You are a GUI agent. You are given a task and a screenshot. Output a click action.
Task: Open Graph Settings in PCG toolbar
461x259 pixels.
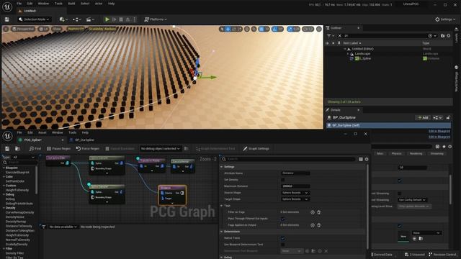(256, 149)
